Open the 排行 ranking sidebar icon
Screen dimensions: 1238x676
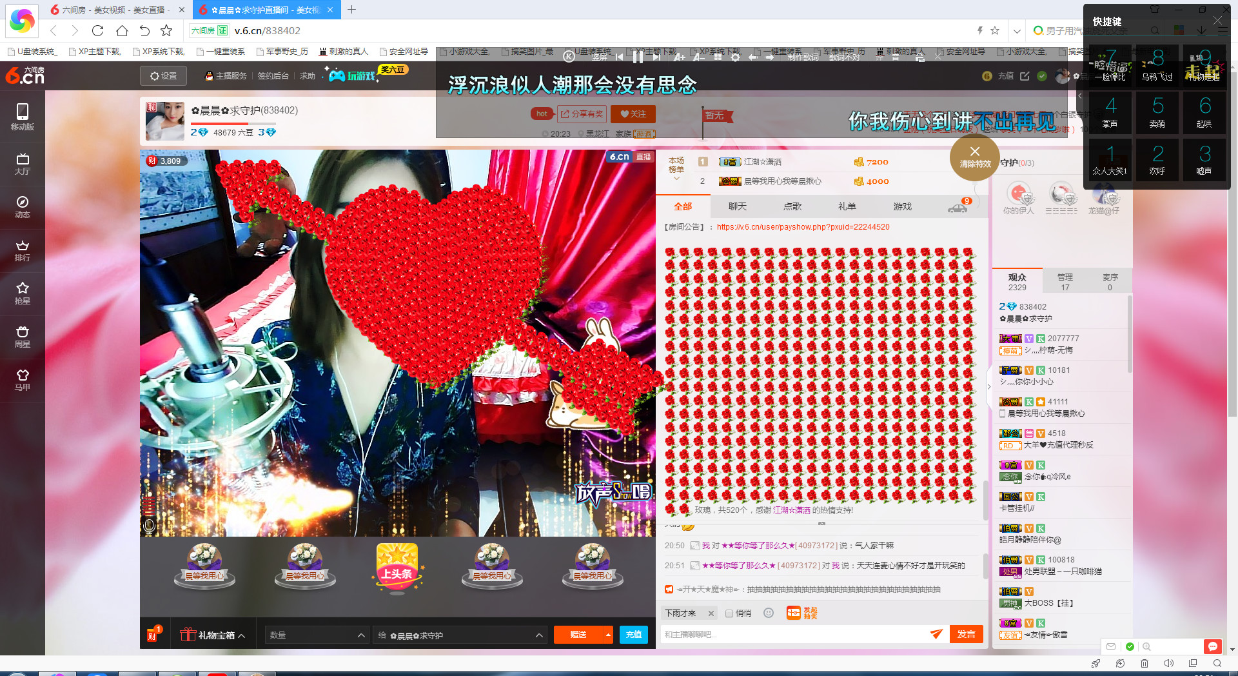point(22,250)
